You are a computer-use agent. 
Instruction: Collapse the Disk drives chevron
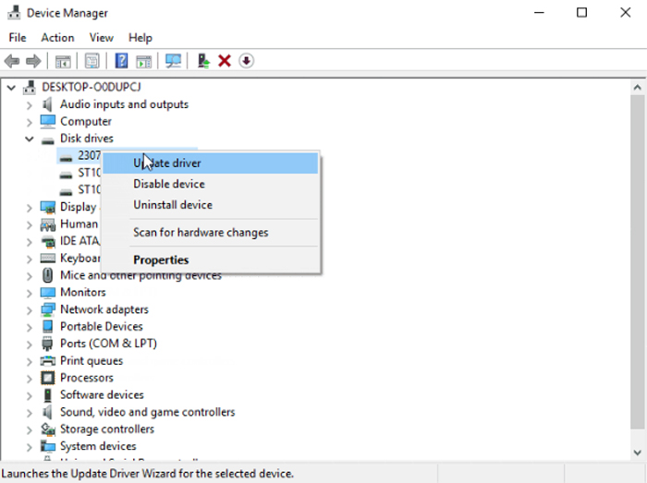(30, 139)
